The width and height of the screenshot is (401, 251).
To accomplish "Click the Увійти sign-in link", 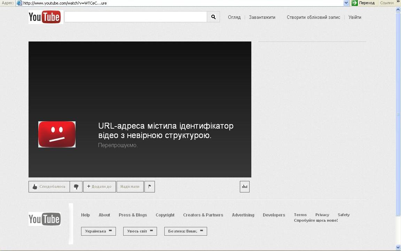I will pos(355,17).
